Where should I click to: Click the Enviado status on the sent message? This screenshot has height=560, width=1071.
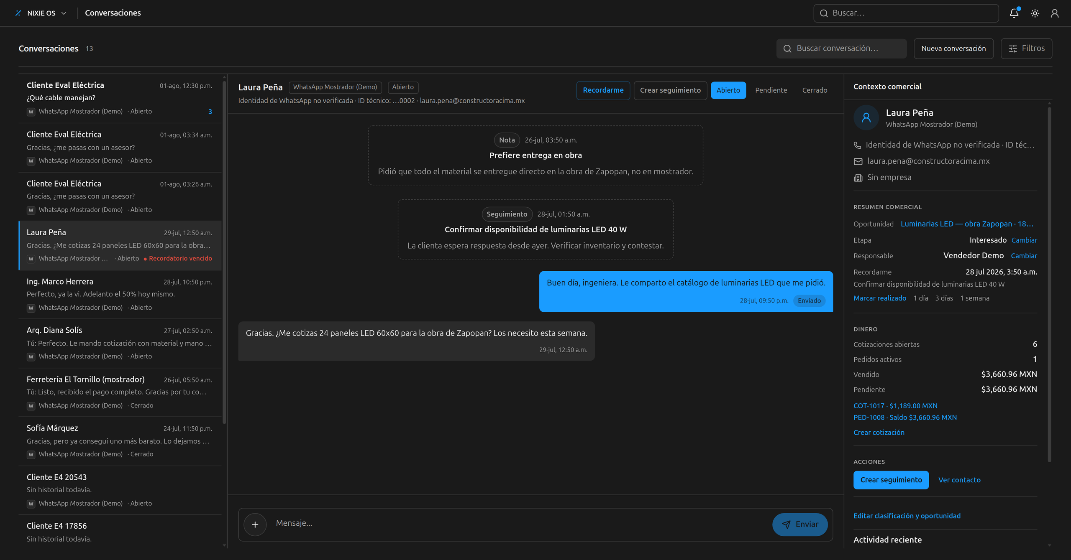[x=809, y=301]
